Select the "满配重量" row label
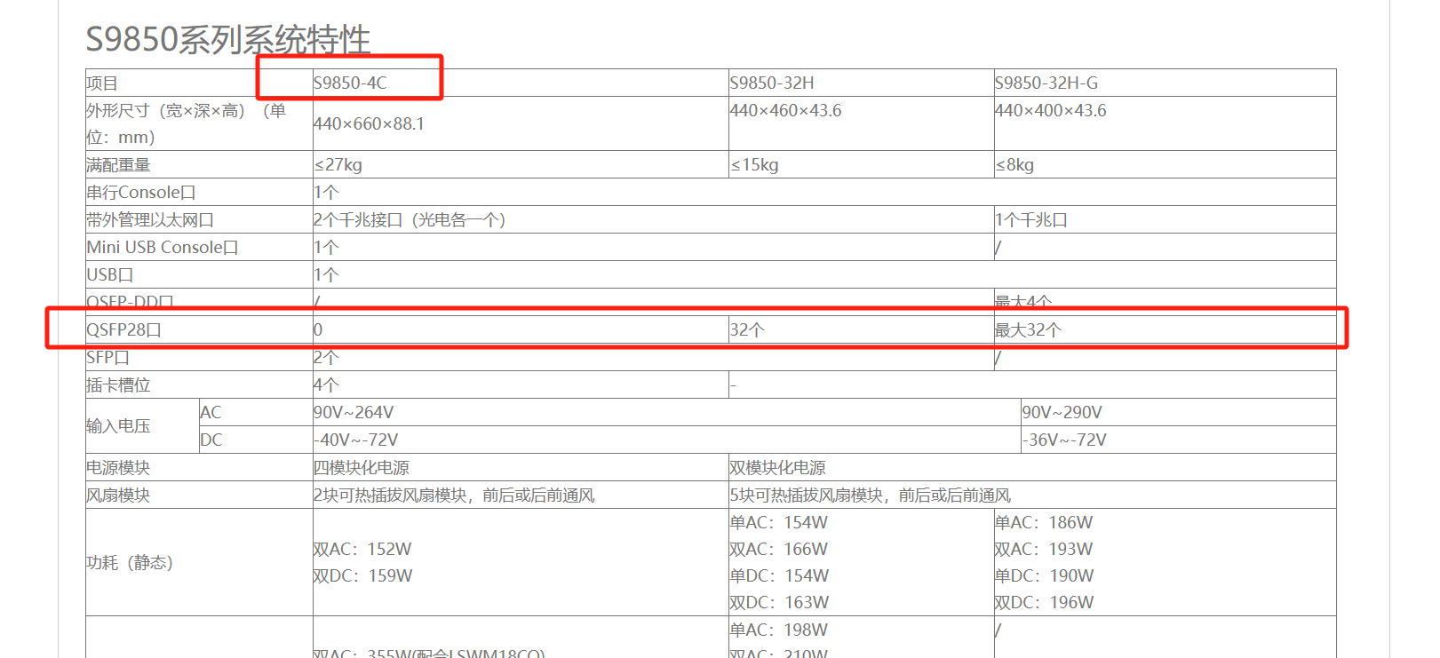Image resolution: width=1440 pixels, height=658 pixels. (x=118, y=165)
